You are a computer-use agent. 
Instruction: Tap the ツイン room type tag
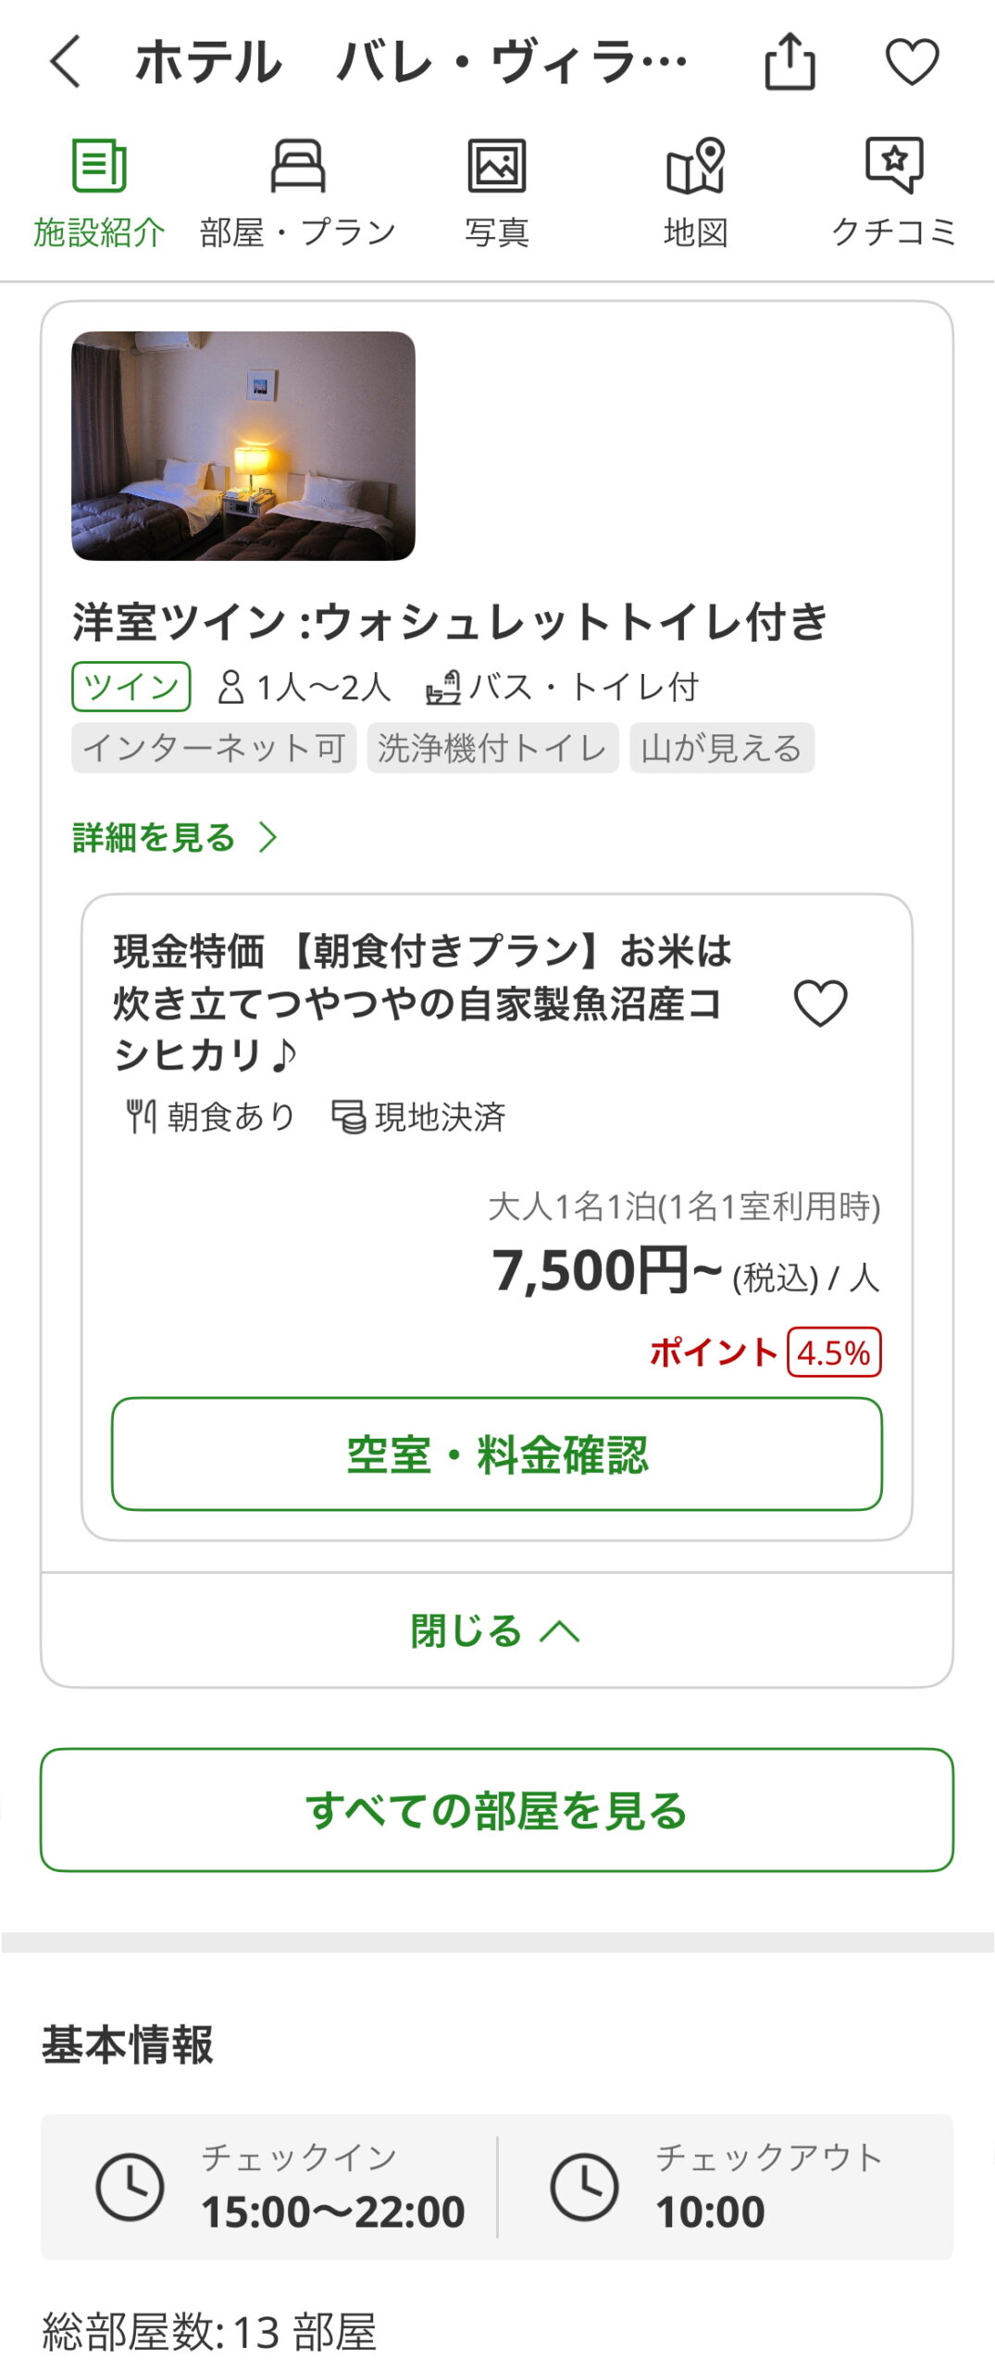point(131,686)
